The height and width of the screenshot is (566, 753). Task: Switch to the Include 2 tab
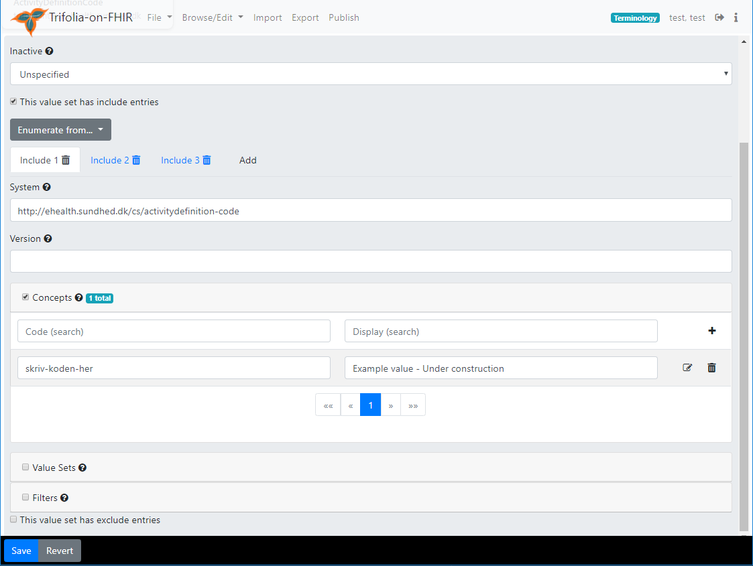[110, 160]
